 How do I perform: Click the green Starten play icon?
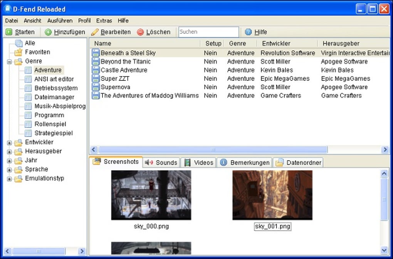(x=9, y=32)
